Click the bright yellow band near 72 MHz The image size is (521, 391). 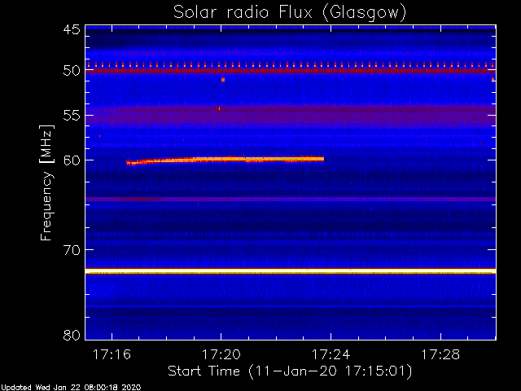coord(291,271)
